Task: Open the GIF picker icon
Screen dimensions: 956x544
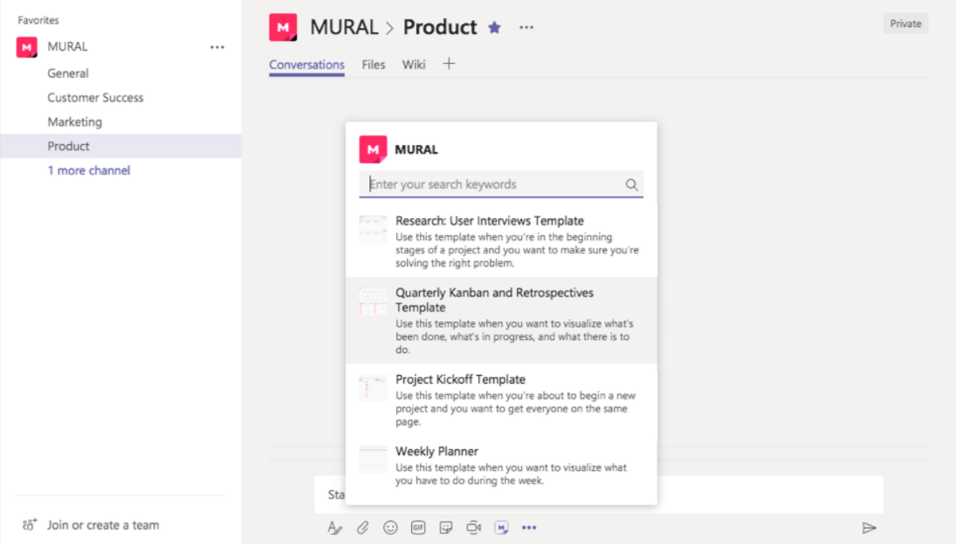Action: 418,527
